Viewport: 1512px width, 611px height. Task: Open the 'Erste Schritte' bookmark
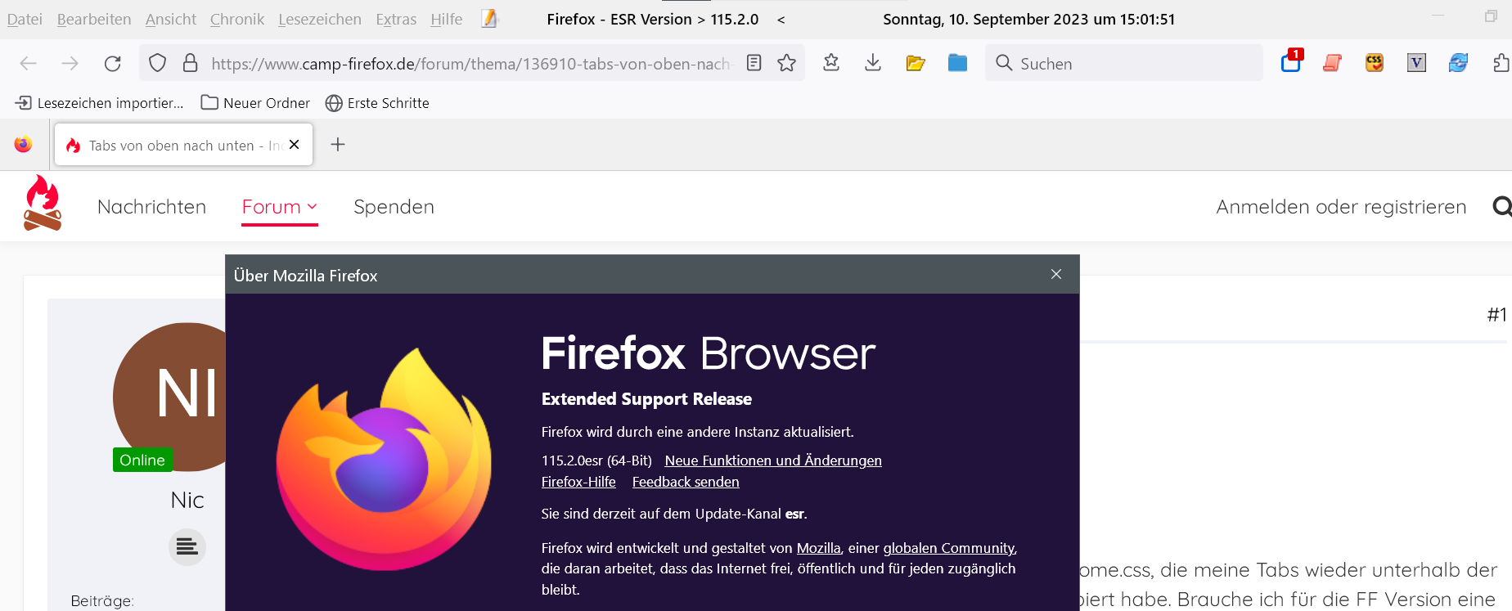click(377, 103)
